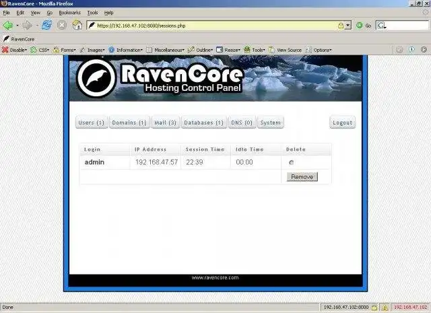Click the pink 192.168.47.102 status bar entry
Viewport: 431px width, 313px height.
(x=411, y=307)
